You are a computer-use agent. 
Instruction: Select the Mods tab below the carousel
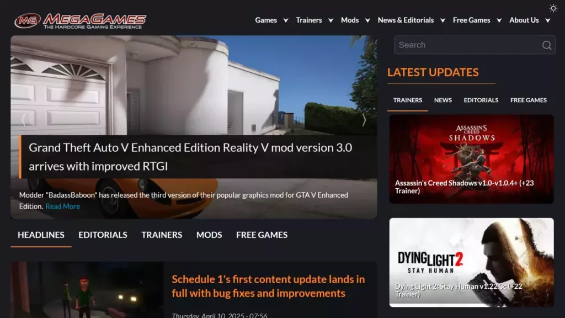click(x=209, y=235)
